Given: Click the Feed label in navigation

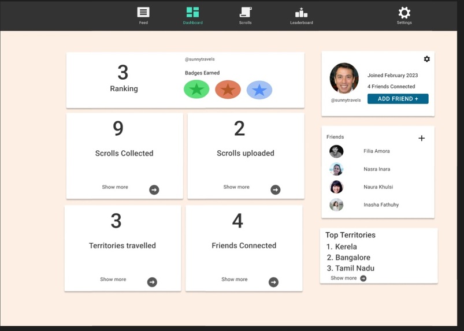Looking at the screenshot, I should 143,23.
